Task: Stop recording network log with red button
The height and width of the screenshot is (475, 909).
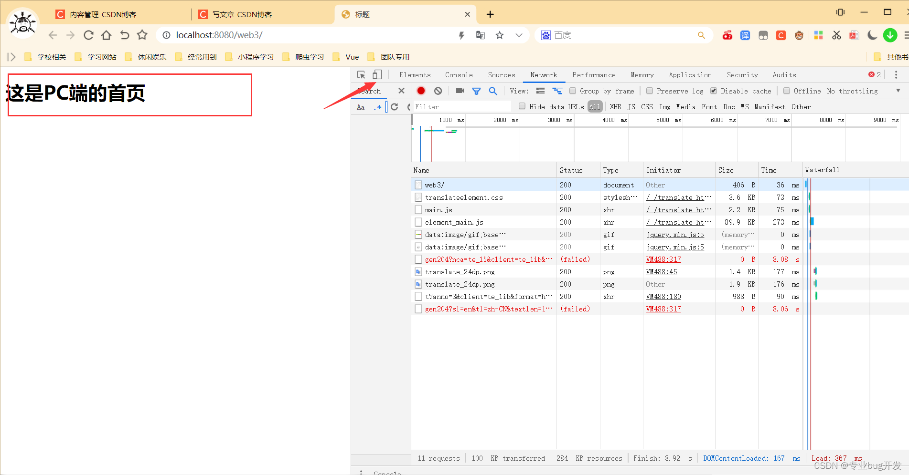Action: coord(421,91)
